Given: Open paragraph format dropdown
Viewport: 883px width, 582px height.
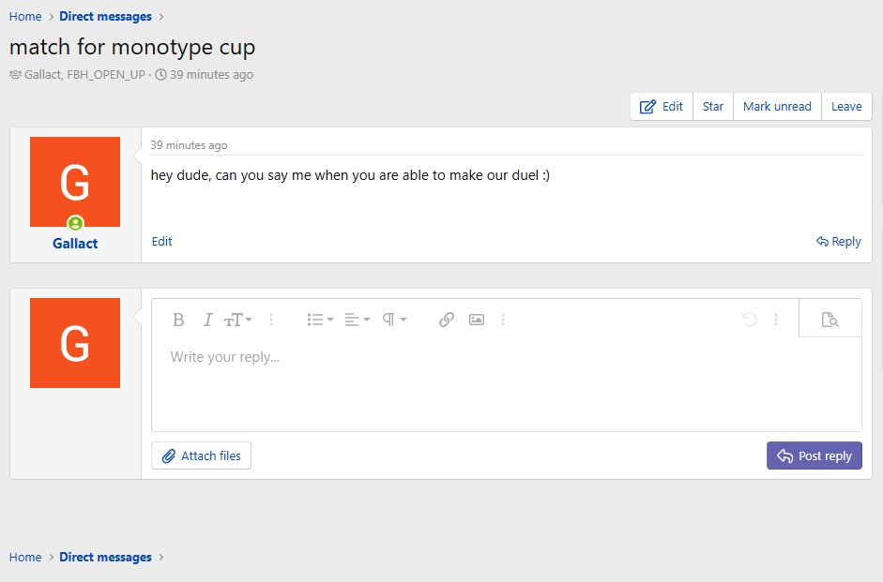Looking at the screenshot, I should tap(394, 320).
